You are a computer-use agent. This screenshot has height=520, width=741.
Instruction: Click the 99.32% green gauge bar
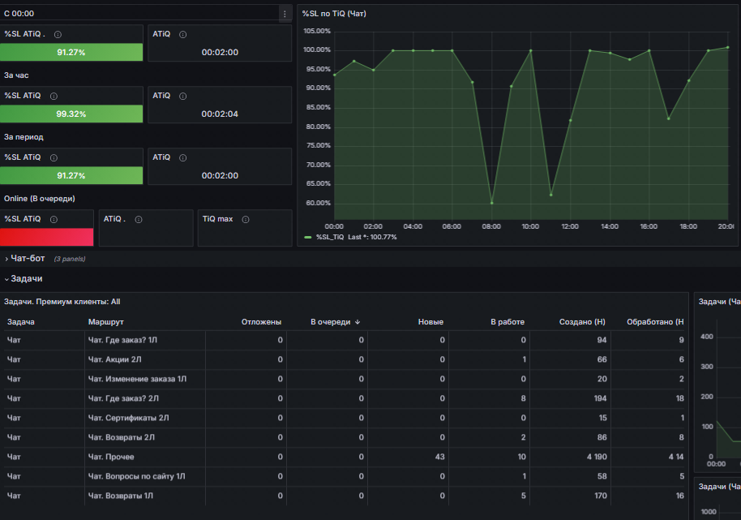(71, 114)
